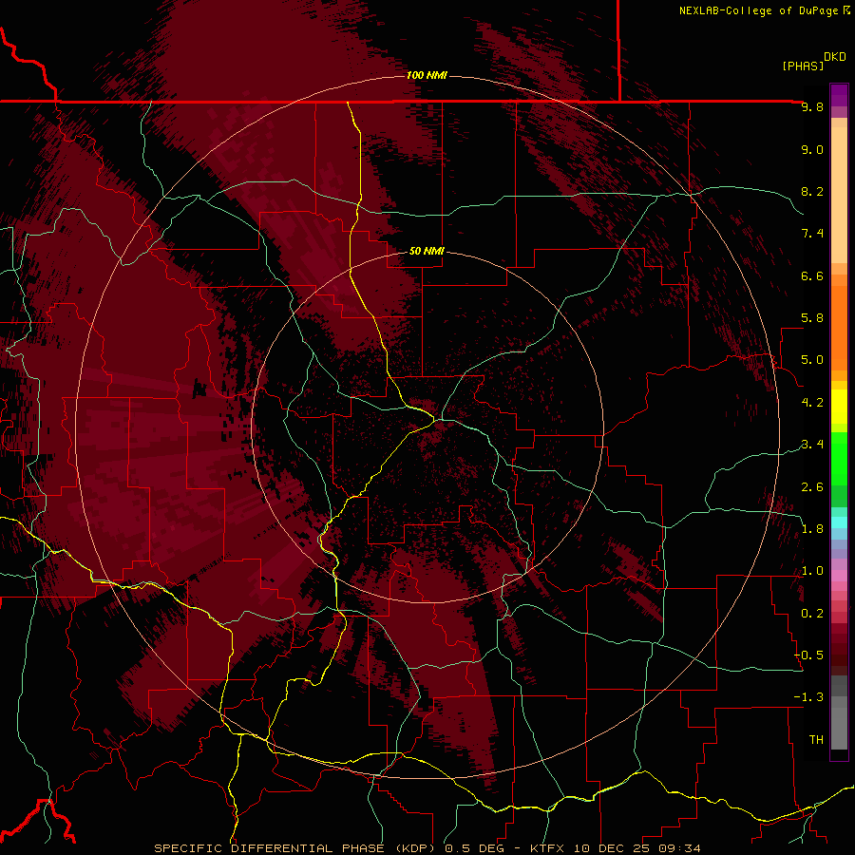Image resolution: width=855 pixels, height=855 pixels.
Task: Pick the yellow segment of the color scale
Action: 839,407
